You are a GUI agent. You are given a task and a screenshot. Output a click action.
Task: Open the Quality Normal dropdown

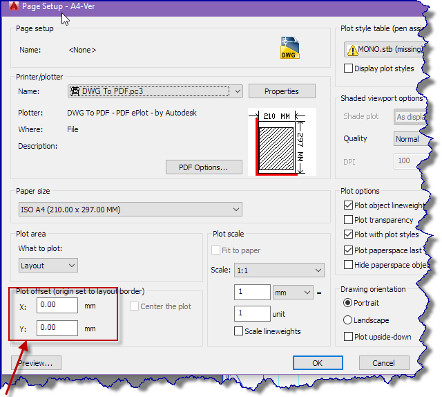pyautogui.click(x=412, y=139)
